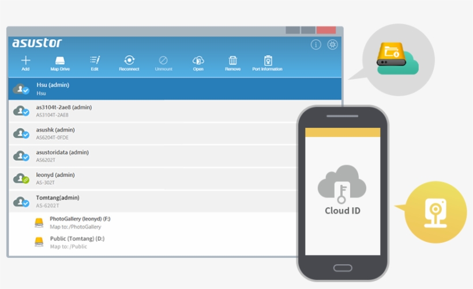Click the Map to: /PhotoGallery path text
The height and width of the screenshot is (289, 473).
76,227
